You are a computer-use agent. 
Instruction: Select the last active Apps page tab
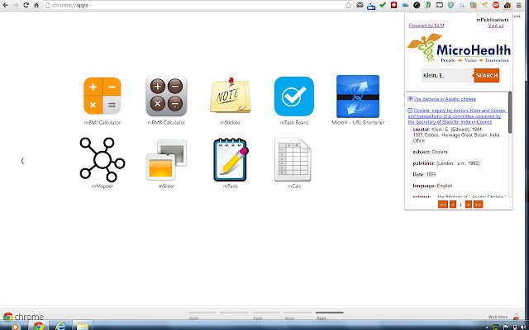point(330,315)
